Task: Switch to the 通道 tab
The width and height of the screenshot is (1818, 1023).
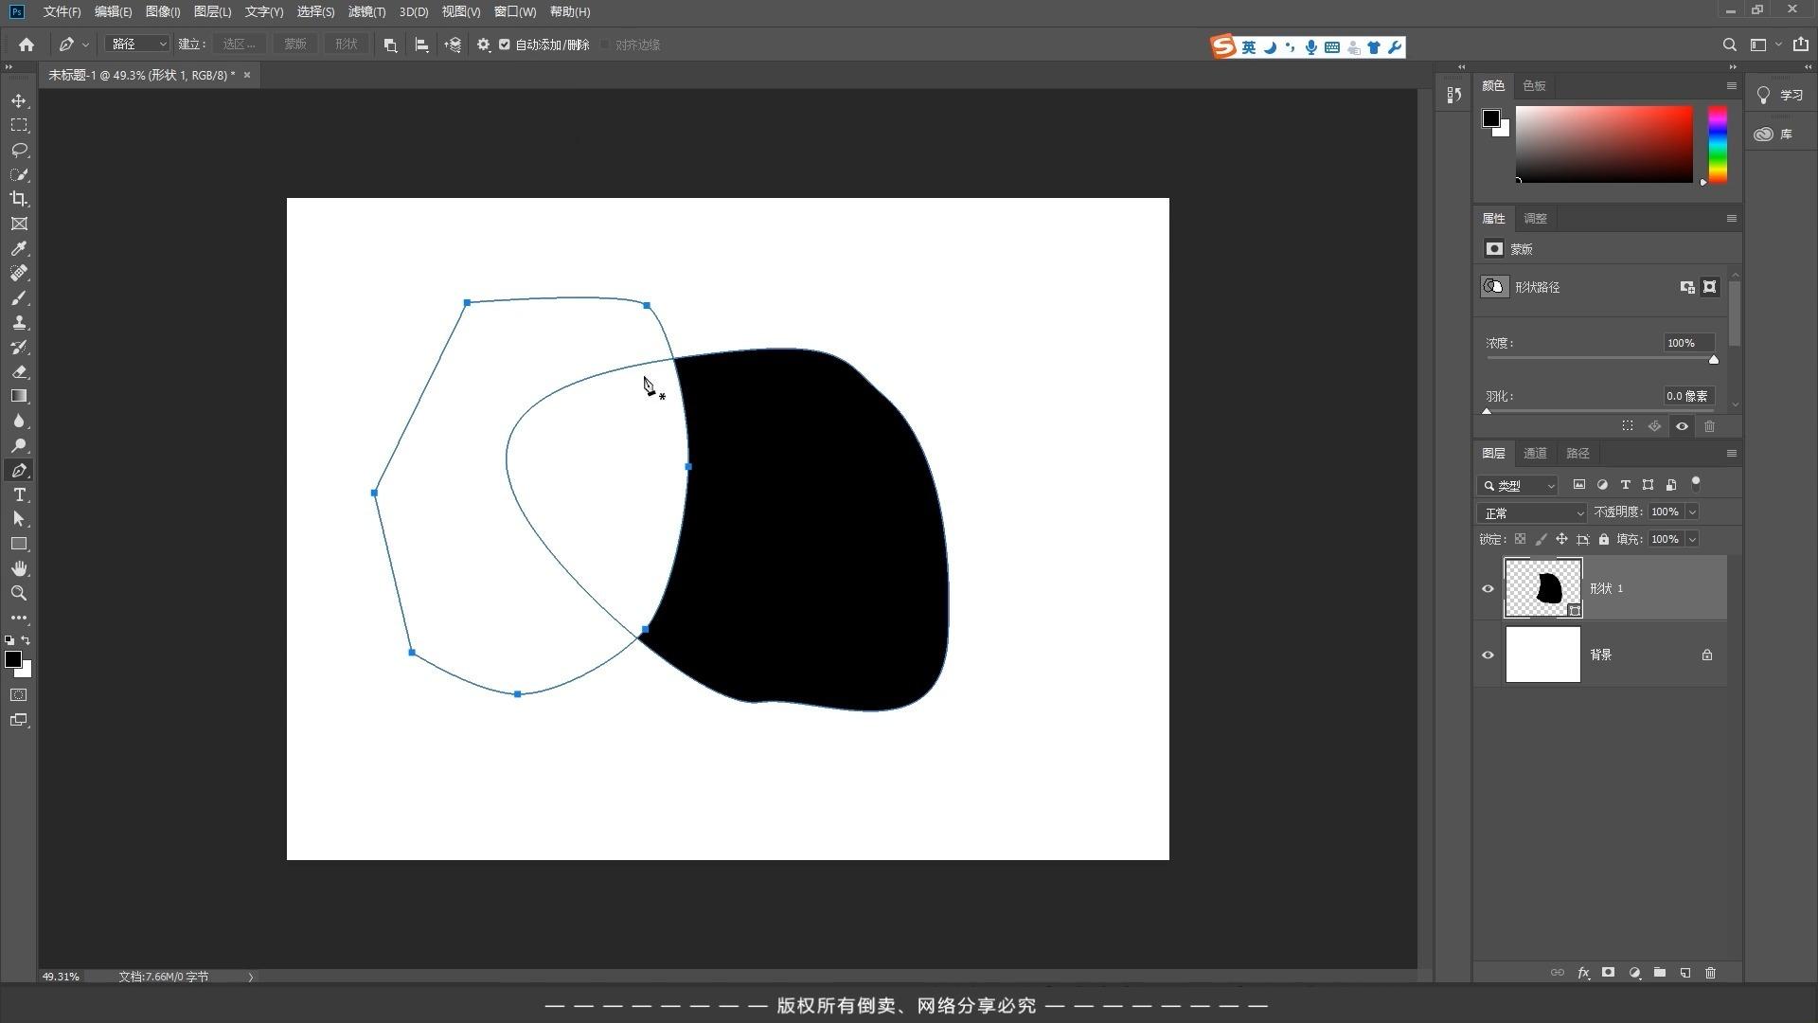Action: click(1535, 453)
